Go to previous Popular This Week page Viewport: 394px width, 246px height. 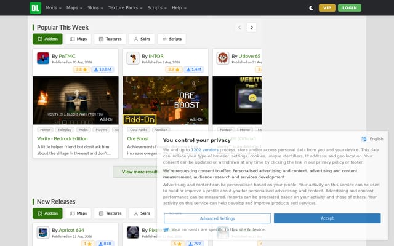click(x=239, y=27)
